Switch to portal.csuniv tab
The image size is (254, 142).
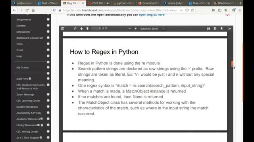[x=23, y=3]
